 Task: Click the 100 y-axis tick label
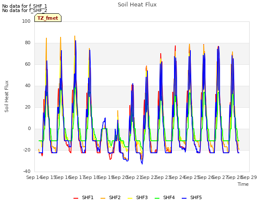click(26, 21)
